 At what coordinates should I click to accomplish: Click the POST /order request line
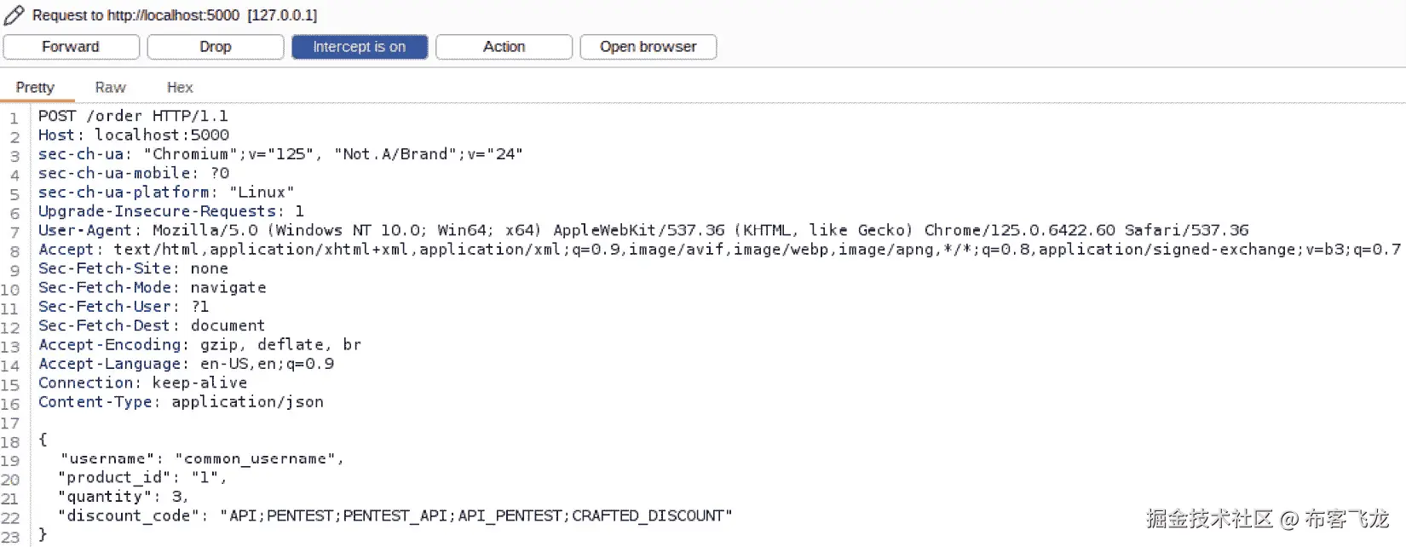[132, 115]
